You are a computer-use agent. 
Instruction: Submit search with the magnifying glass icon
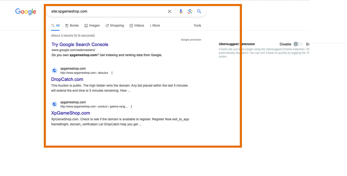point(199,12)
